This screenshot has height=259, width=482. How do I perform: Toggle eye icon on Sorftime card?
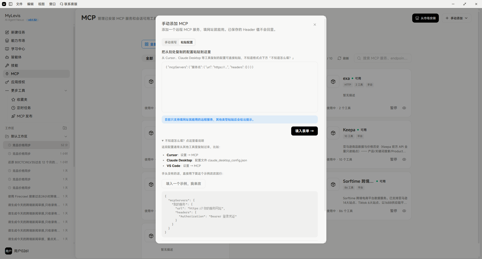404,211
